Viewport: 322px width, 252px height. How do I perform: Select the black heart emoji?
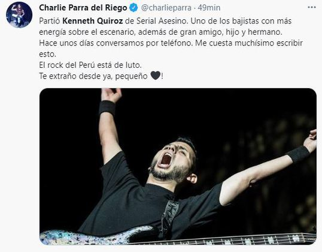156,76
